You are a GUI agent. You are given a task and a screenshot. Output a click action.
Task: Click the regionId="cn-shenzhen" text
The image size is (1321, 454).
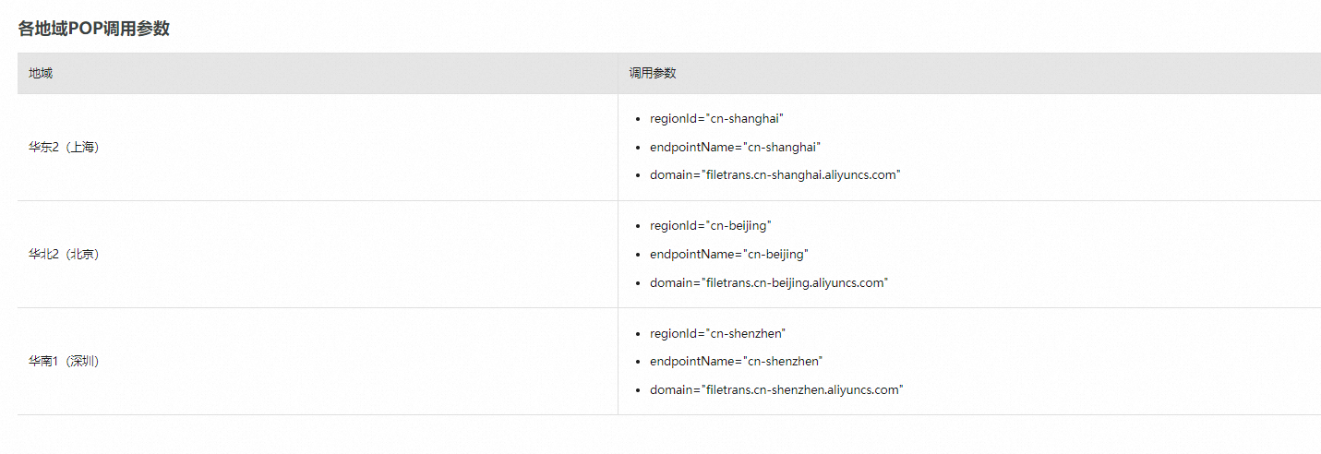point(717,333)
